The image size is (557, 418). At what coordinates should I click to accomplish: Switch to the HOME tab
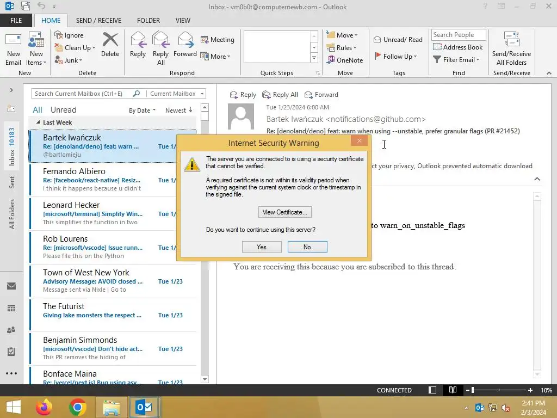51,20
